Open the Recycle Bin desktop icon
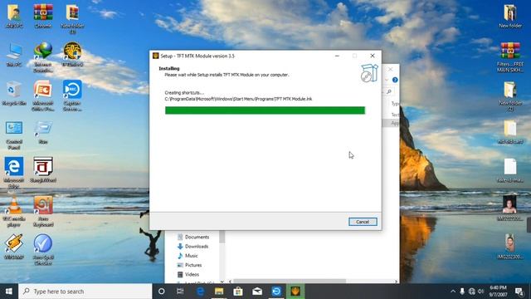 click(14, 93)
